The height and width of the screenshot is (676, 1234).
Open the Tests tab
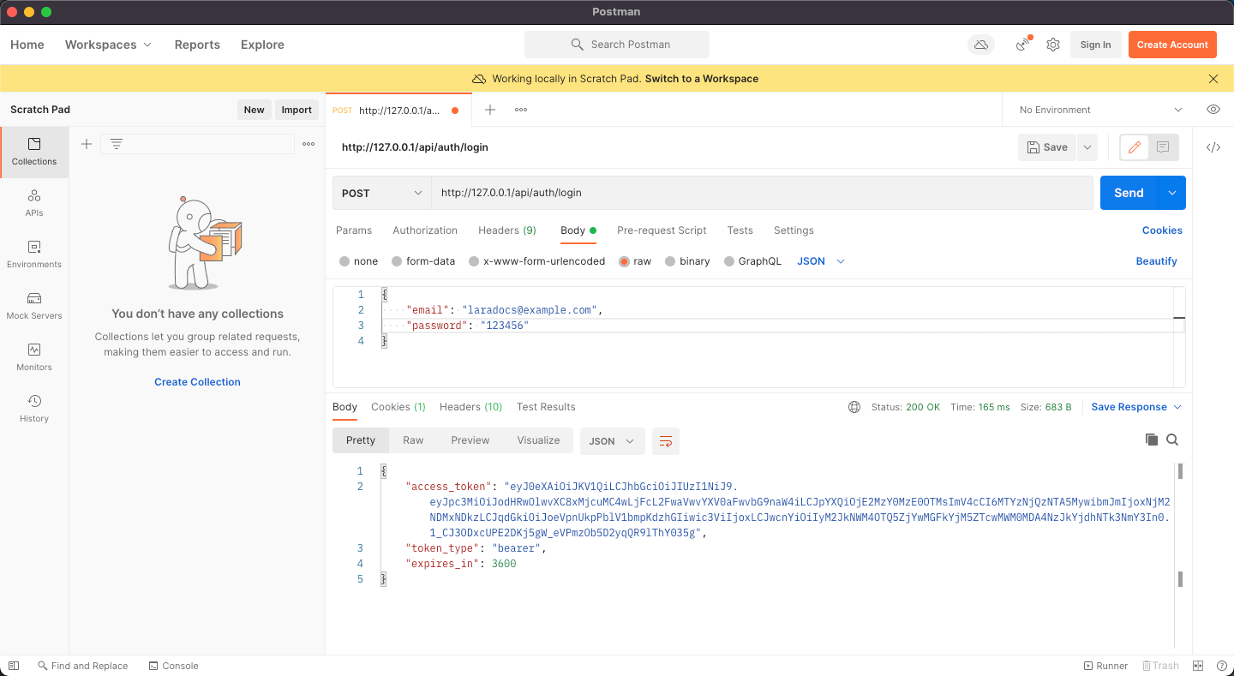pos(740,230)
